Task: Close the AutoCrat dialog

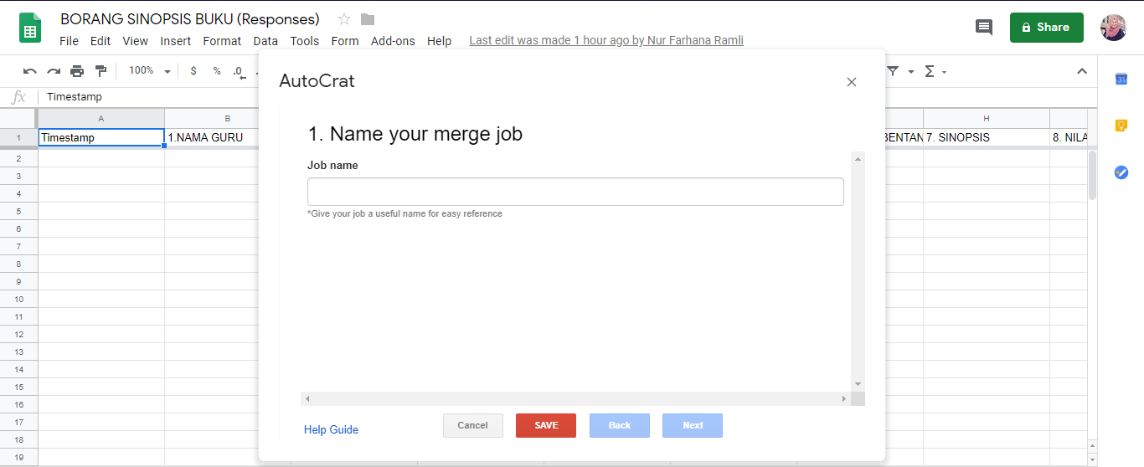Action: point(852,82)
